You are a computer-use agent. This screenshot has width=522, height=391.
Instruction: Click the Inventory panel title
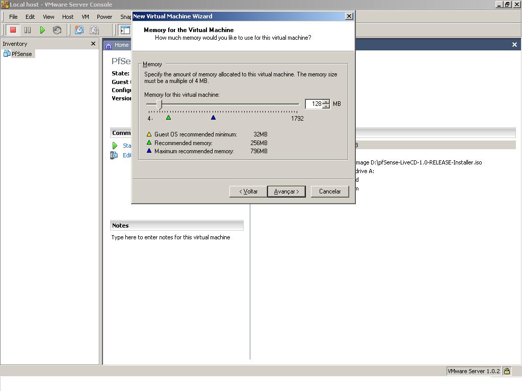pos(15,44)
